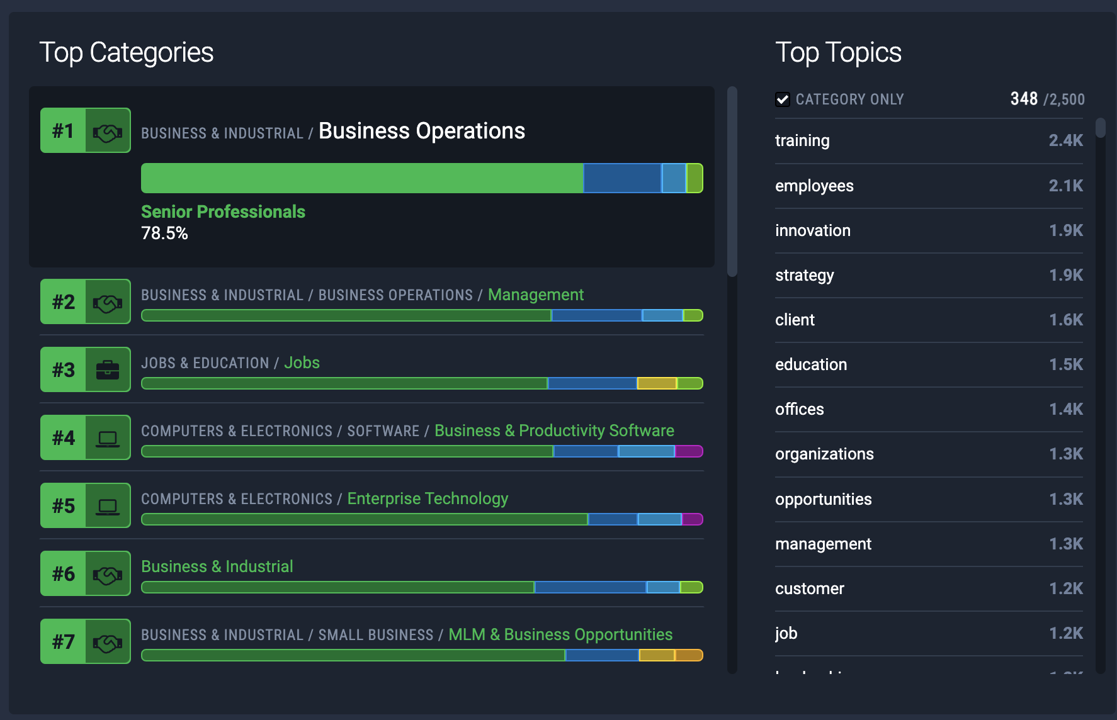
Task: Select the 'job' topic row
Action: coord(929,633)
